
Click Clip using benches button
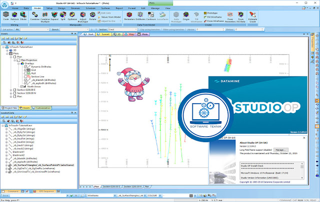tap(150, 29)
